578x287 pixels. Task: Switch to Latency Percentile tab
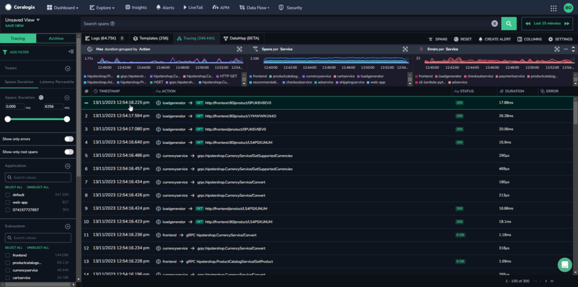(x=57, y=82)
